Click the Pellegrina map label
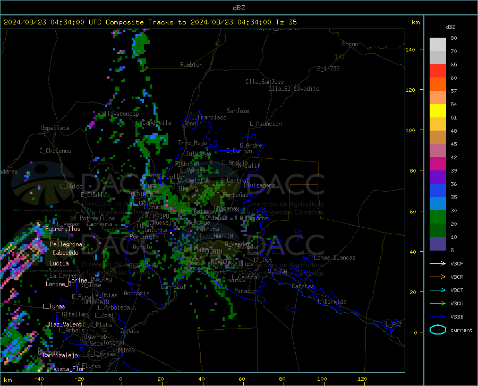Screen dimensions: 478x386 66,244
